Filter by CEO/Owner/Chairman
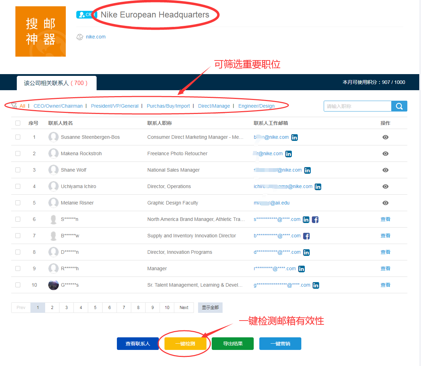The image size is (421, 366). pos(58,106)
